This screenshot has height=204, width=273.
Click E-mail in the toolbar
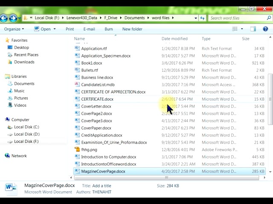pos(89,29)
